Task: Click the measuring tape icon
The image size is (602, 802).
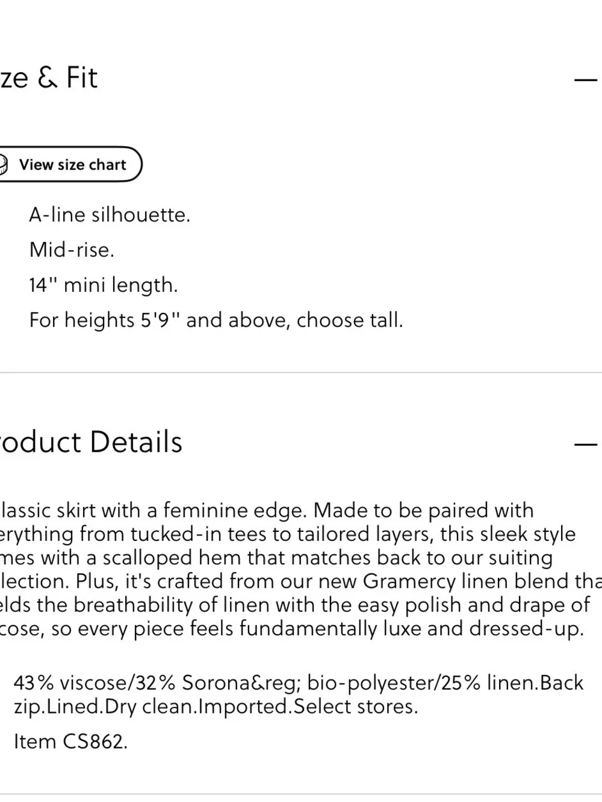Action: click(x=3, y=164)
